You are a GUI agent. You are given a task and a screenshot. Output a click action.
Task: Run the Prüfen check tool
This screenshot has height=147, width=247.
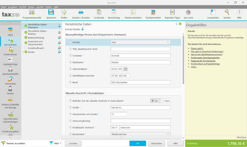coord(64,14)
